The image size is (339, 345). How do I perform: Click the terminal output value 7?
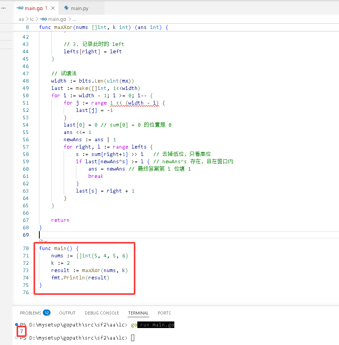[22, 331]
